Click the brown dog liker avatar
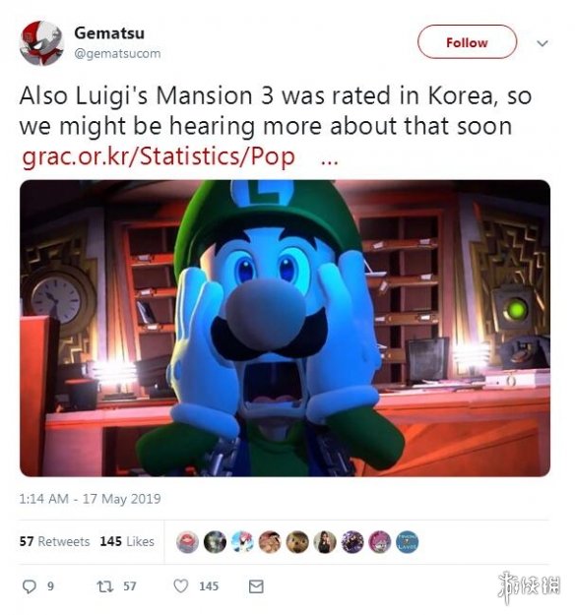575x615 pixels. 297,542
